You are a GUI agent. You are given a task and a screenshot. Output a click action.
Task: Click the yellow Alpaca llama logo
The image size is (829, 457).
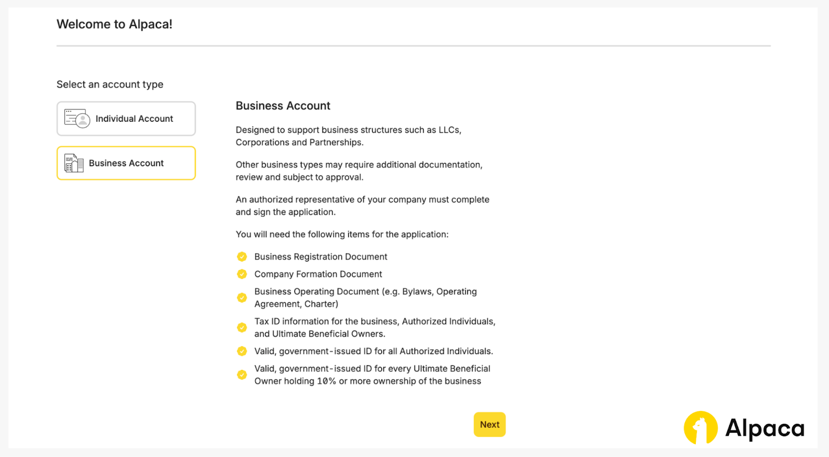click(701, 428)
